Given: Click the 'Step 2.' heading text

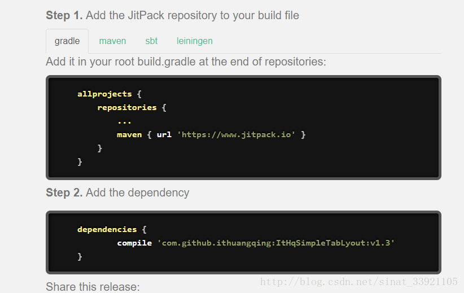Looking at the screenshot, I should (x=64, y=193).
